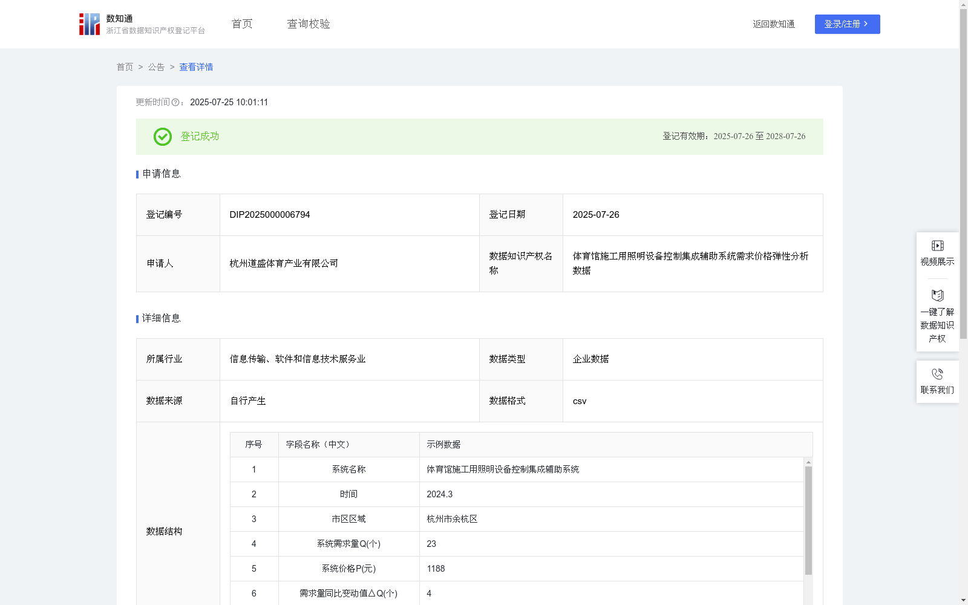Click the 返回数知通 link
Image resolution: width=968 pixels, height=605 pixels.
[x=774, y=24]
